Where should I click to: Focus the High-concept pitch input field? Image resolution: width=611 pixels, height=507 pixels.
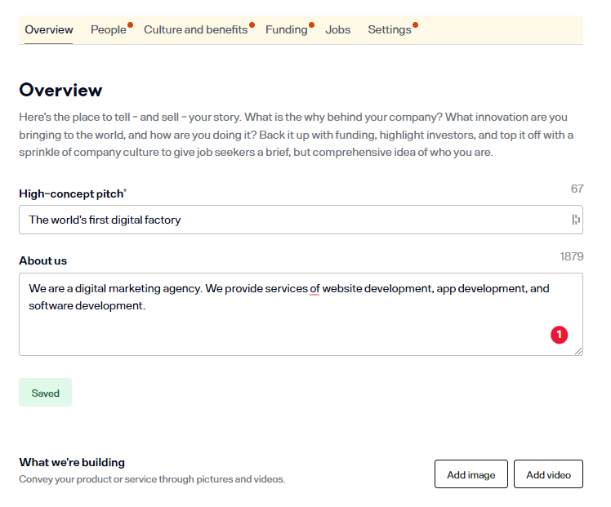coord(294,220)
